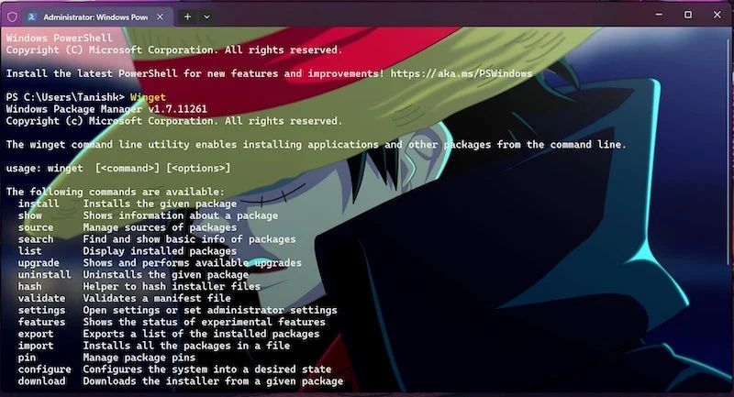Click the 'download' command name
Image resolution: width=734 pixels, height=397 pixels.
pyautogui.click(x=41, y=381)
